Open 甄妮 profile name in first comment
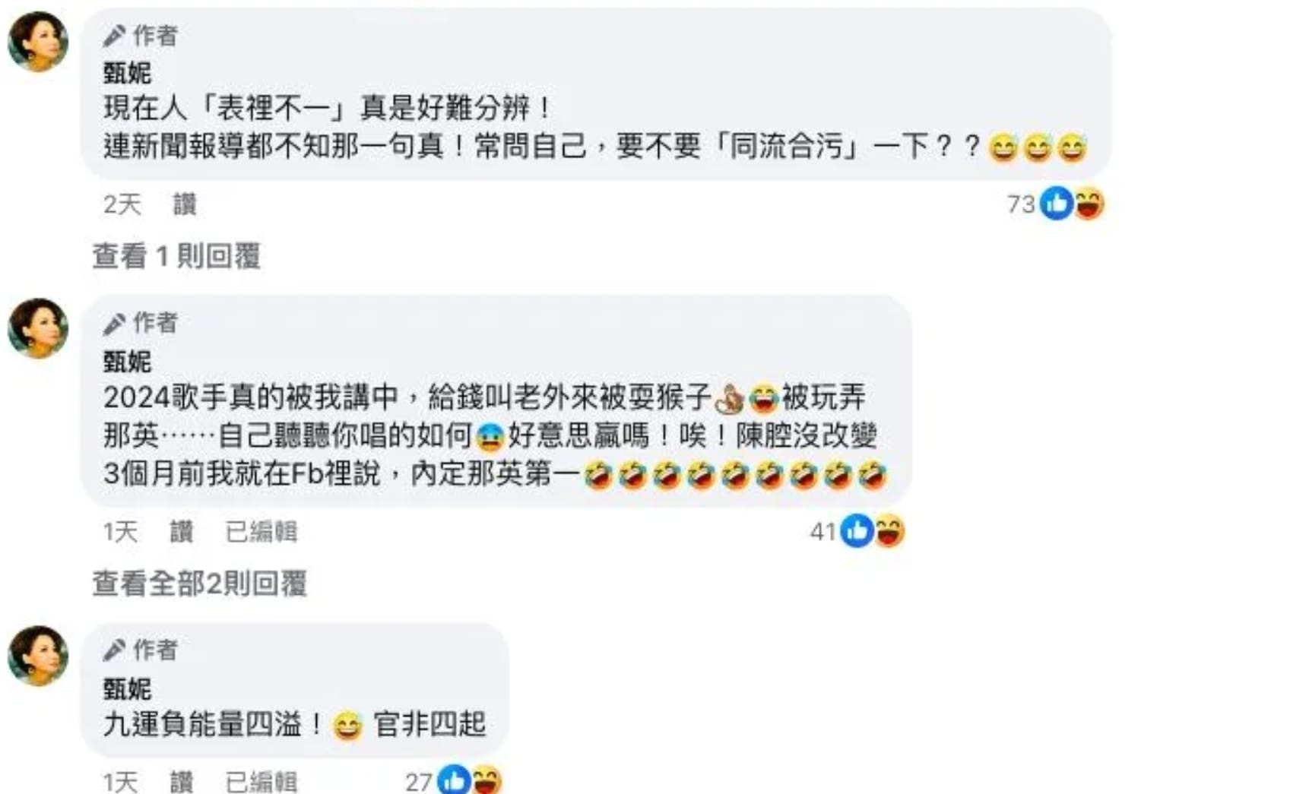Image resolution: width=1290 pixels, height=794 pixels. coord(127,73)
